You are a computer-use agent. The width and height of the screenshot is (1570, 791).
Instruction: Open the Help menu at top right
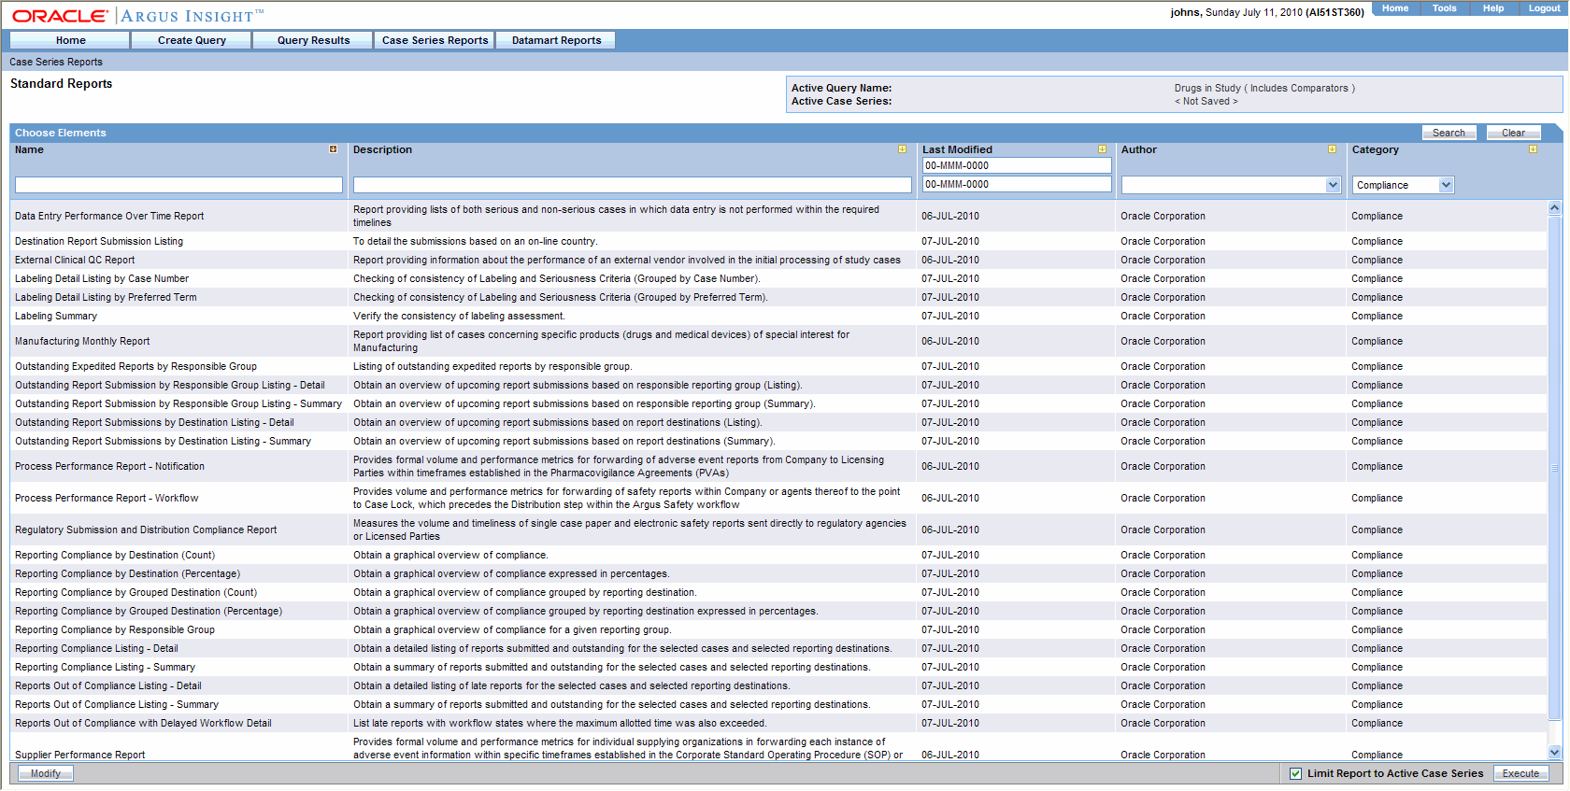pyautogui.click(x=1493, y=8)
